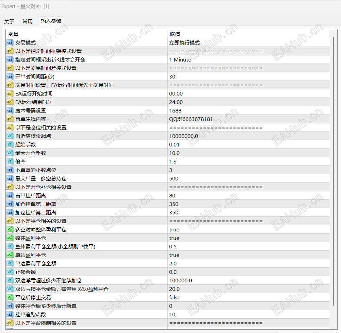
Task: Select the 单边盈利平仓金额 row label
Action: click(x=36, y=264)
